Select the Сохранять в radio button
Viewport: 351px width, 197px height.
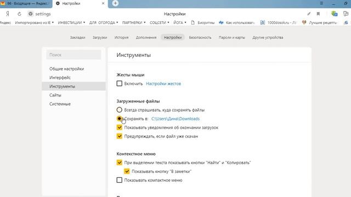tap(120, 119)
